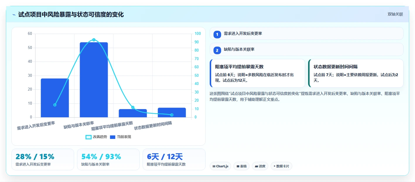Image resolution: width=415 pixels, height=182 pixels.
Task: Select the 需求进入开发后变更率 bar
Action: point(55,98)
